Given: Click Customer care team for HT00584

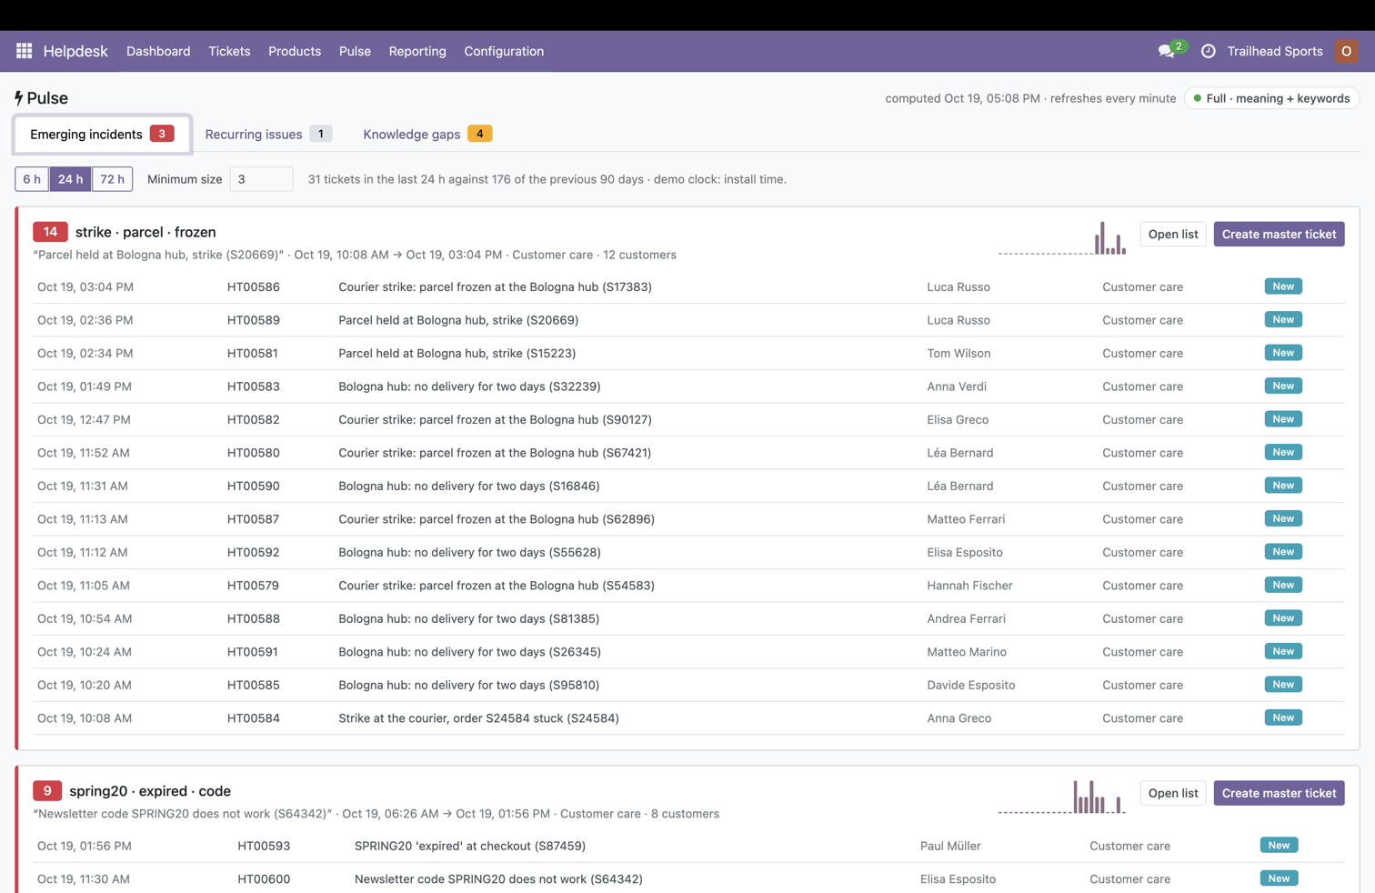Looking at the screenshot, I should pos(1142,717).
